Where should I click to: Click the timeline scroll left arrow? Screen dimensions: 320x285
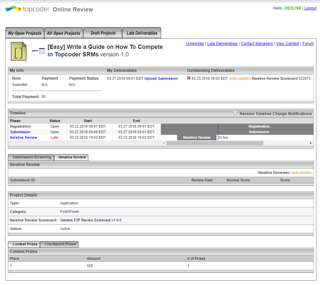click(x=163, y=143)
